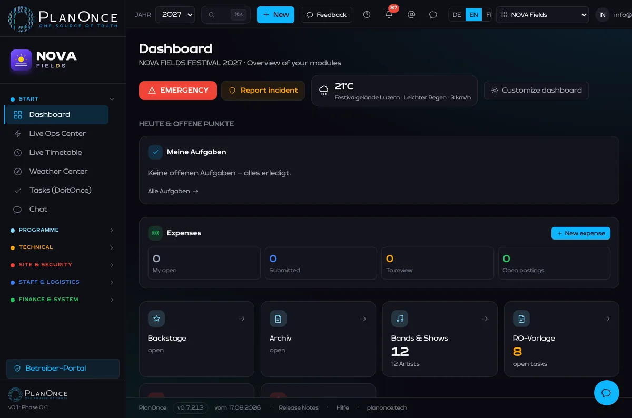Image resolution: width=632 pixels, height=418 pixels.
Task: Click the Meine Aufgaben checkmark icon
Action: (x=155, y=152)
